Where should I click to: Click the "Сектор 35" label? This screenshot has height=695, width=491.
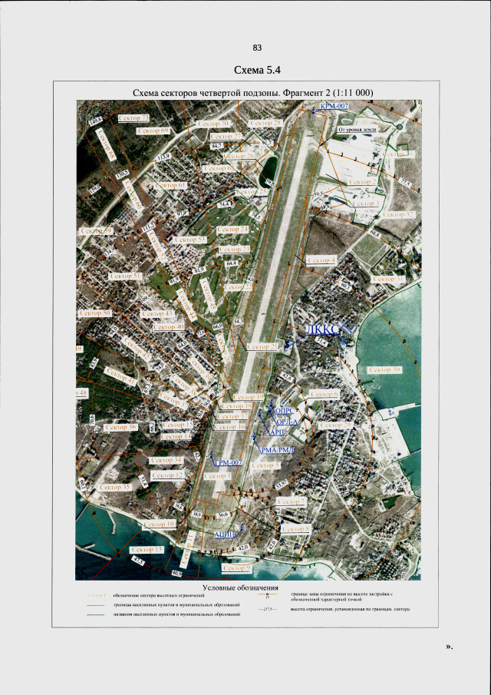[115, 487]
